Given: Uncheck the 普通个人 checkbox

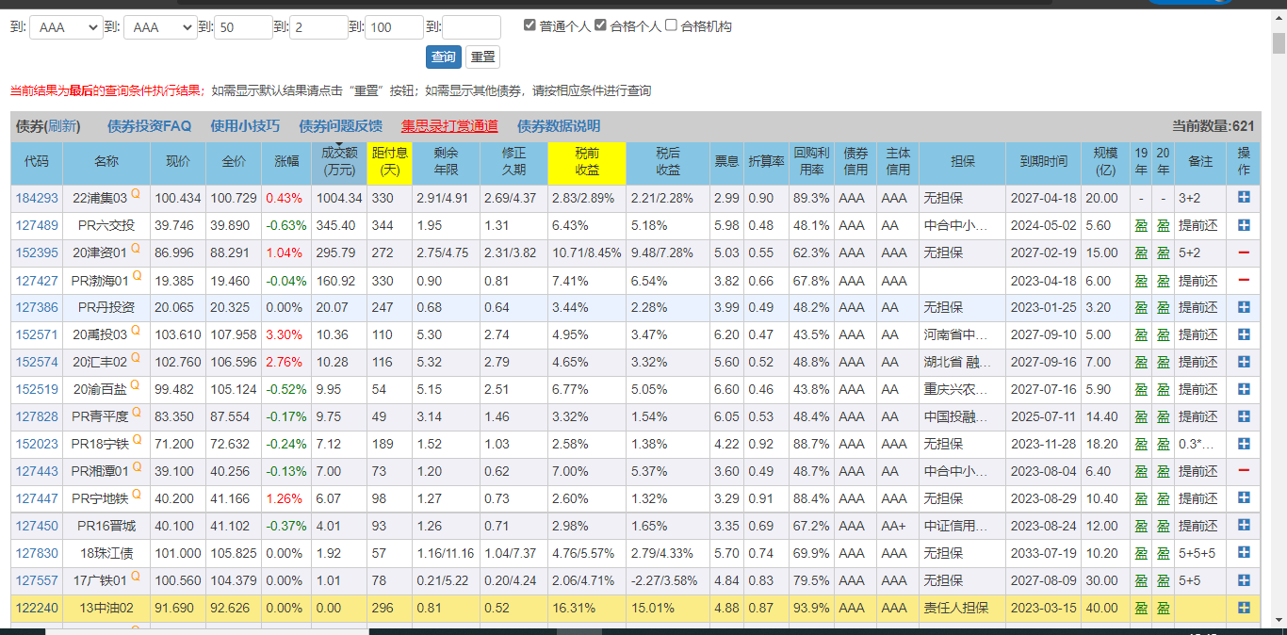Looking at the screenshot, I should point(530,25).
